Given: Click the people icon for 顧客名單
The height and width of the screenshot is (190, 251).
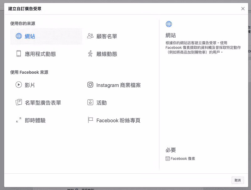Looking at the screenshot, I should click(90, 36).
